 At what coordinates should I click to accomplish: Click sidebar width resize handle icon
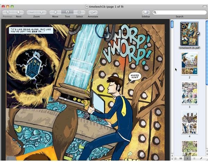pos(175,159)
